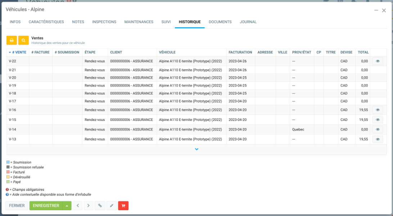Click the yellow print button above sales table
This screenshot has height=216, width=393.
coord(12,40)
